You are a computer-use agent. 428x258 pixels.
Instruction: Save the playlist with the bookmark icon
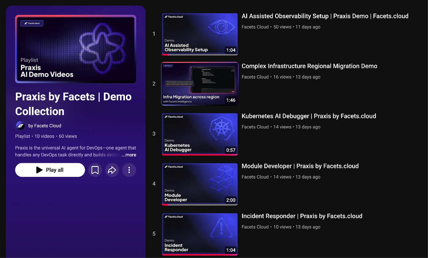[x=95, y=170]
